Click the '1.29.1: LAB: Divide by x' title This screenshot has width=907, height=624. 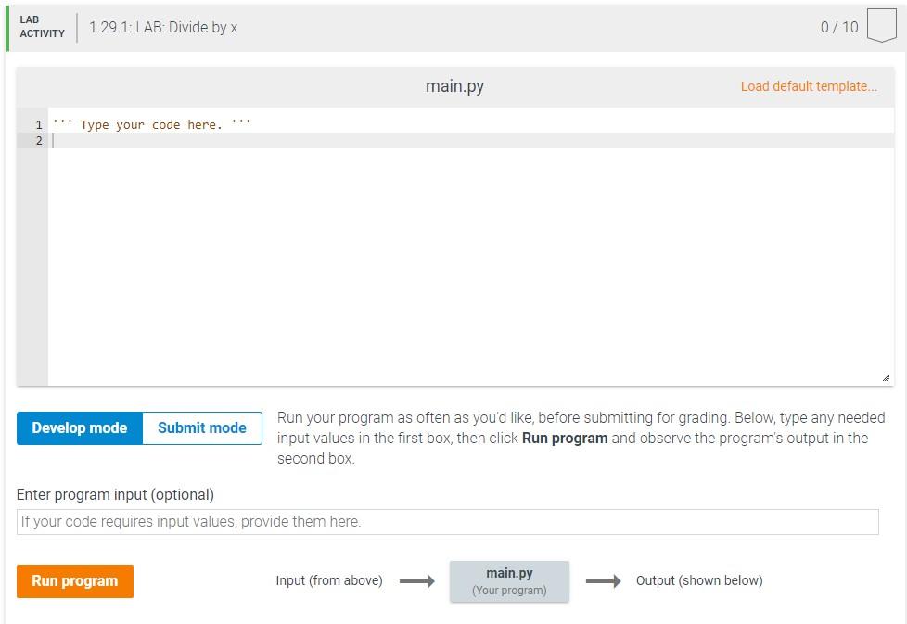(163, 27)
